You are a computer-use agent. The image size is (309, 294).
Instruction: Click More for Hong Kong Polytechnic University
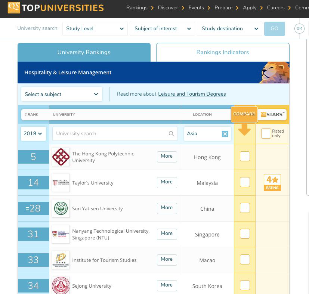[x=167, y=157]
